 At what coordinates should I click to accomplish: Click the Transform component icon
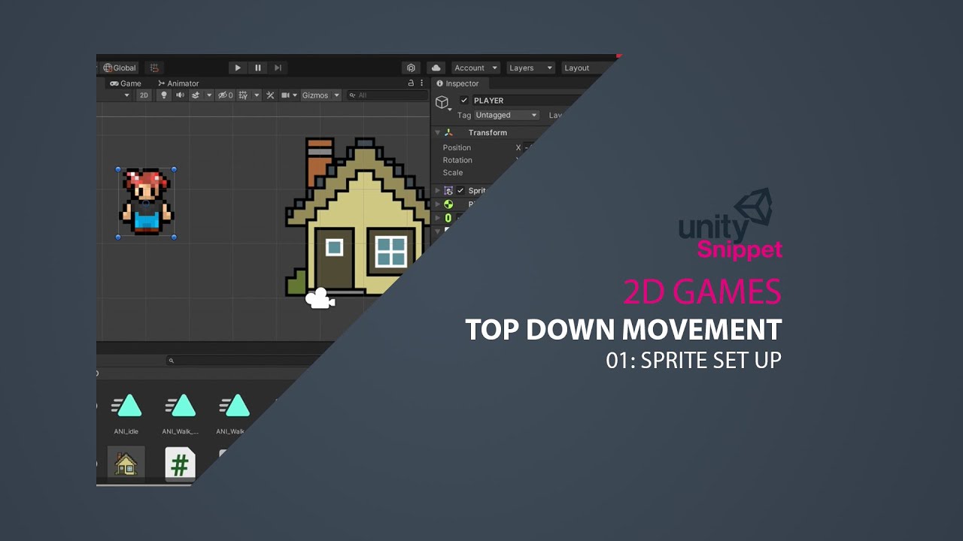[x=449, y=132]
